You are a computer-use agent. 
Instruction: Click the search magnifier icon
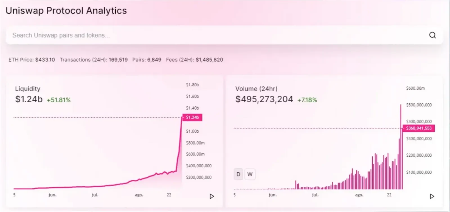coord(433,35)
